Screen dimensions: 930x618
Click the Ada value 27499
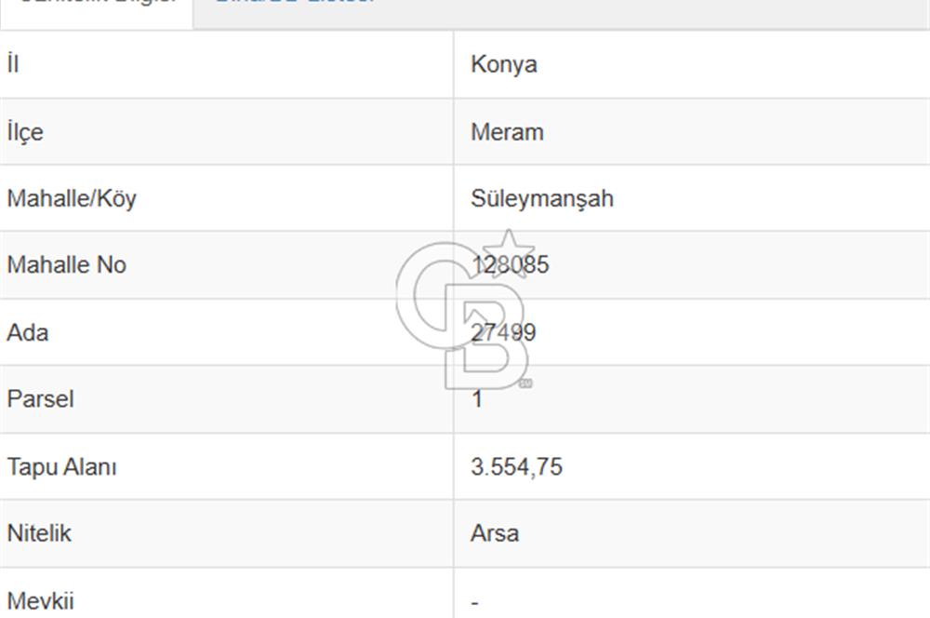503,332
